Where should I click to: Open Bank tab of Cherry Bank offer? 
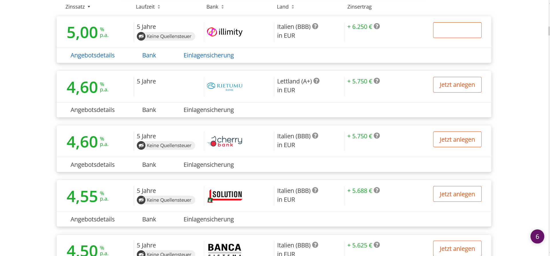tap(149, 165)
